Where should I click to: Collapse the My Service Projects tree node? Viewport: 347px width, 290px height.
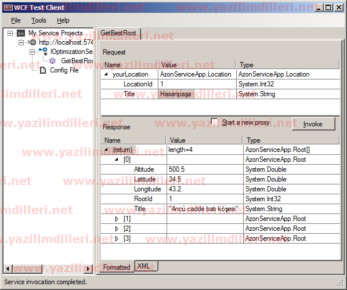click(x=10, y=33)
